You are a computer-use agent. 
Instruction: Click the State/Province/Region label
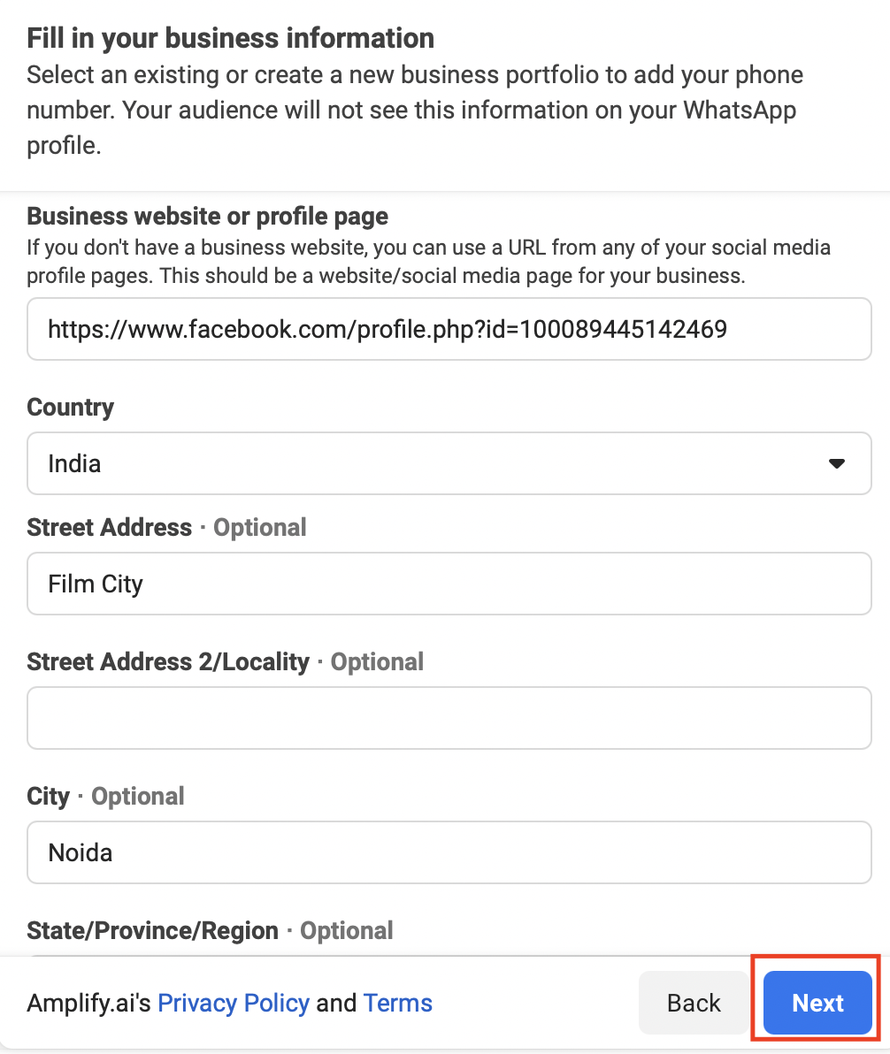click(x=153, y=930)
